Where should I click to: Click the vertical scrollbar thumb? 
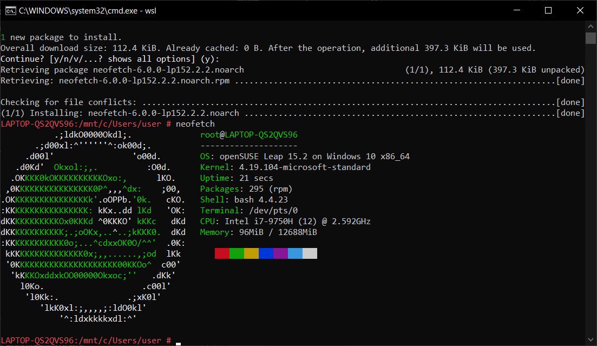(591, 38)
